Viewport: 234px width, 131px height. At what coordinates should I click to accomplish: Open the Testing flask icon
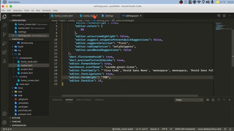[4, 61]
